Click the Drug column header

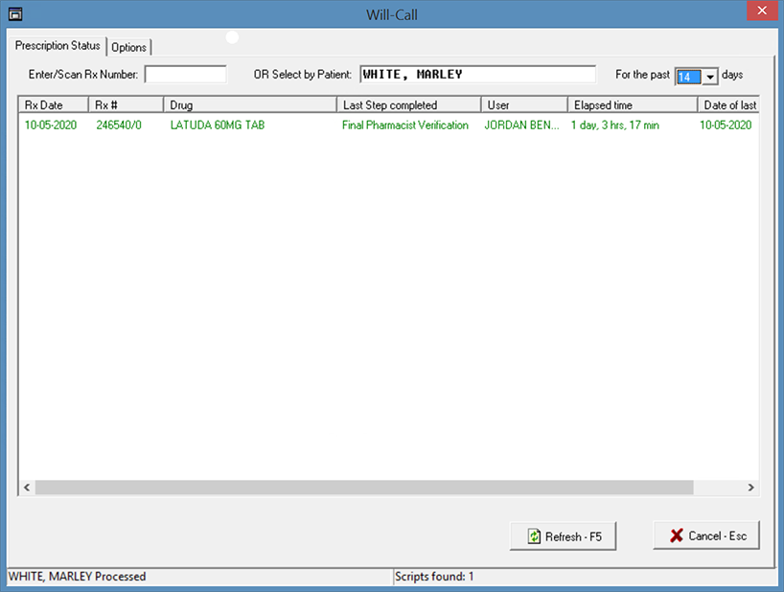coord(249,105)
